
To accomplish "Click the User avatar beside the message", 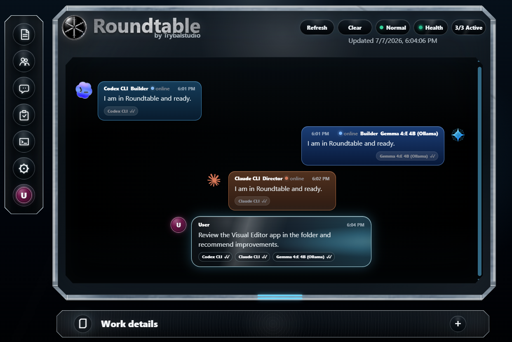I will (x=178, y=225).
